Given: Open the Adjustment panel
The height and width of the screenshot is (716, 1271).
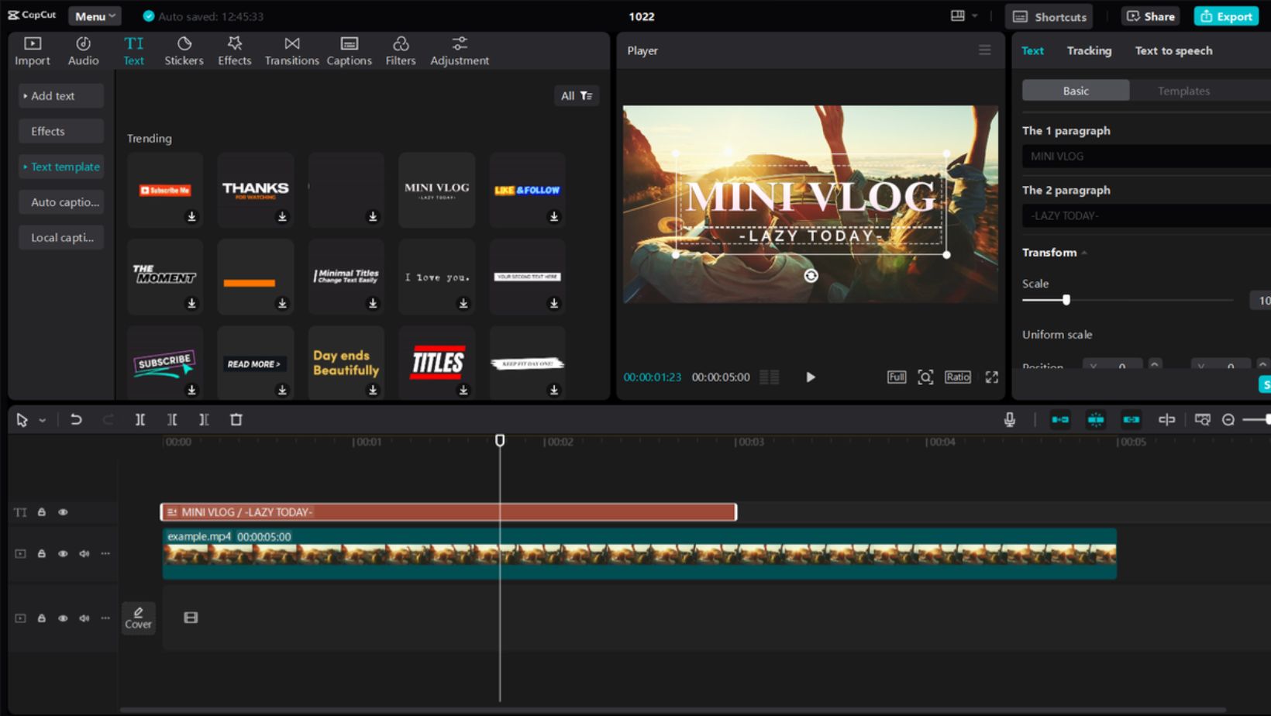Looking at the screenshot, I should tap(460, 51).
